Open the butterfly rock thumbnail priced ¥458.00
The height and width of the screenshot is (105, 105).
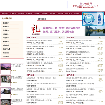point(6,79)
